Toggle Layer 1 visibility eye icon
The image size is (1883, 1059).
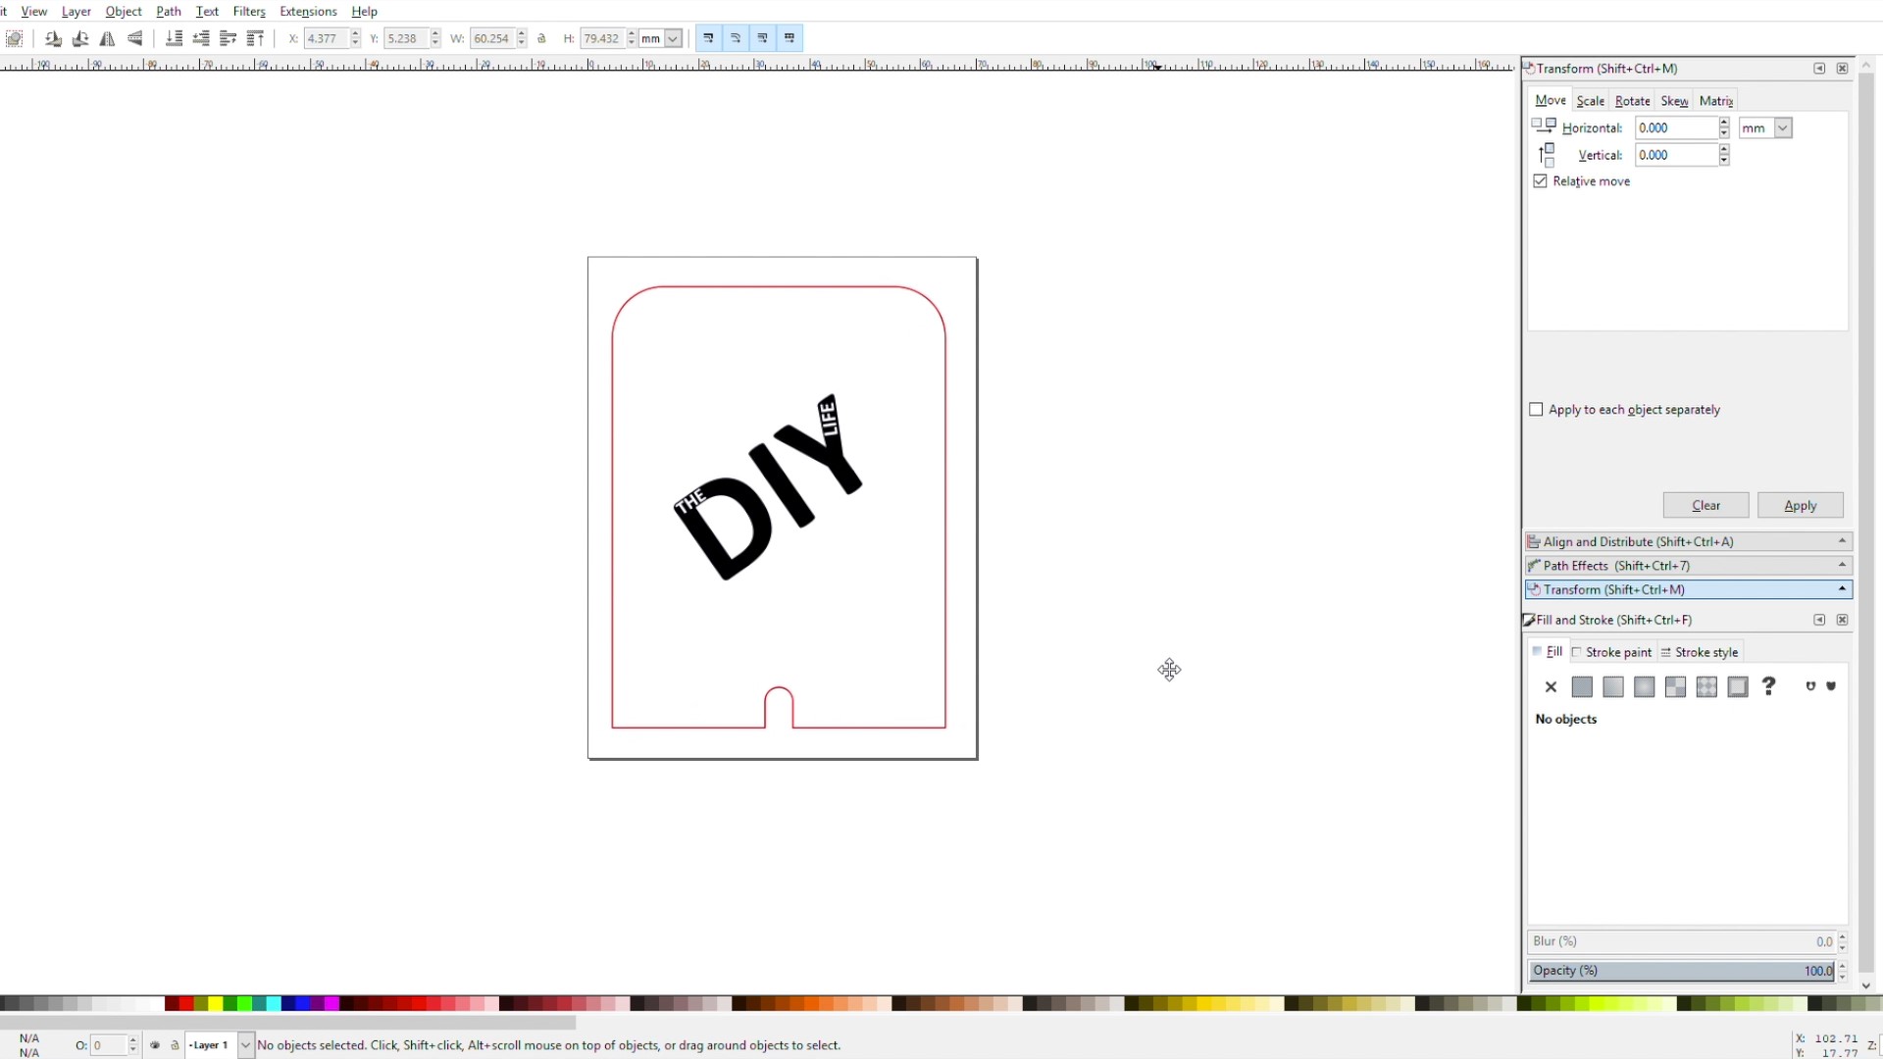(155, 1045)
